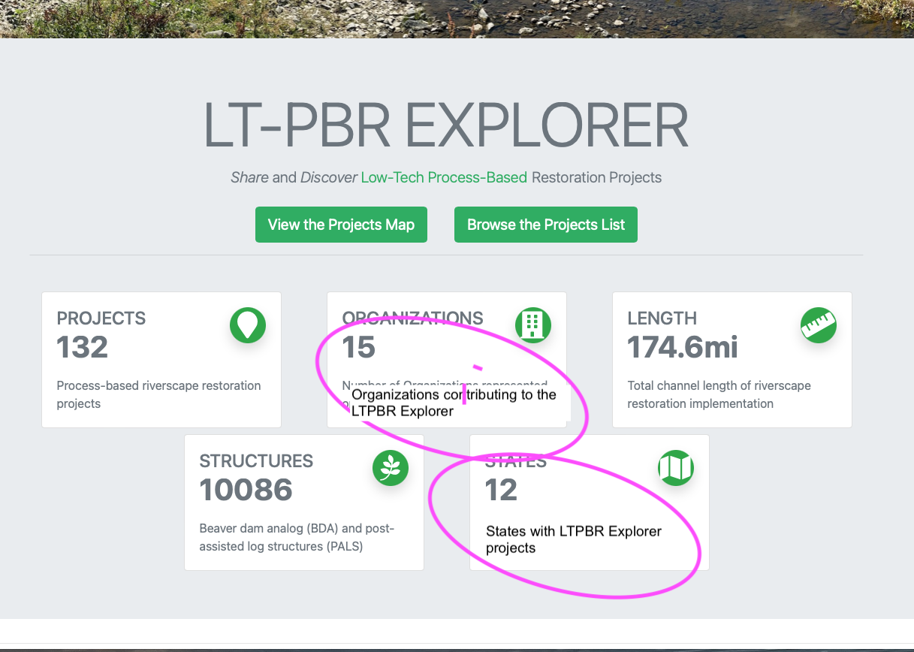
Task: Click the map pin icon on the PROJECTS card
Action: (x=248, y=325)
